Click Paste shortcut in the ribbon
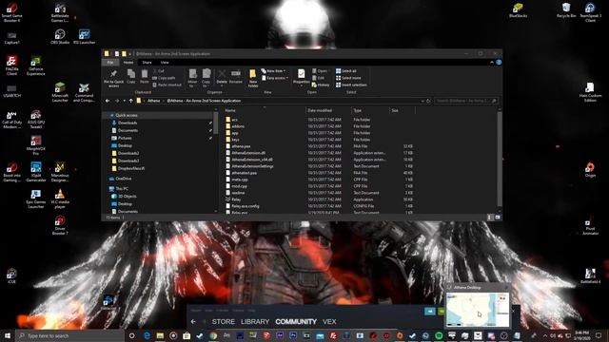 (x=167, y=85)
